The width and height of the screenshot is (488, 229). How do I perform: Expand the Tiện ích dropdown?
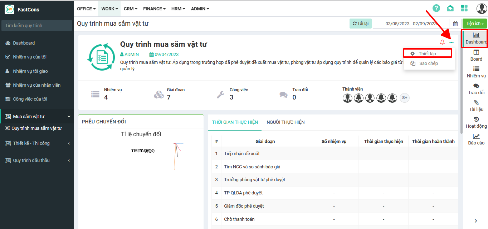[x=474, y=24]
